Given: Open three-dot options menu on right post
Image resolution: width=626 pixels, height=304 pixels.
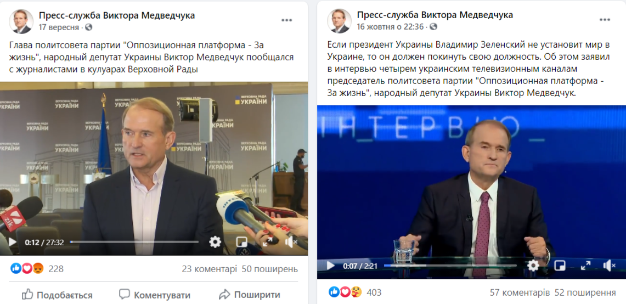Looking at the screenshot, I should 605,20.
